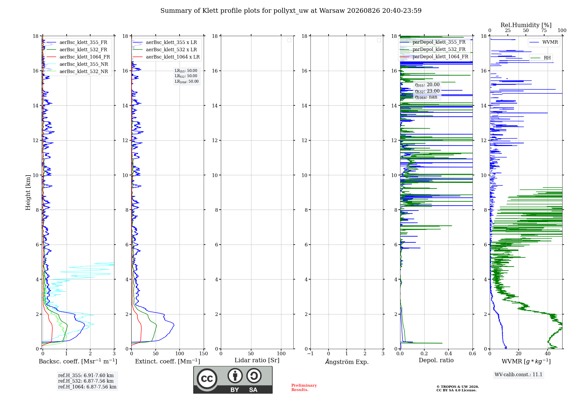582x396 pixels.
Task: Click the η355: 20.00 annotation
Action: [x=427, y=85]
